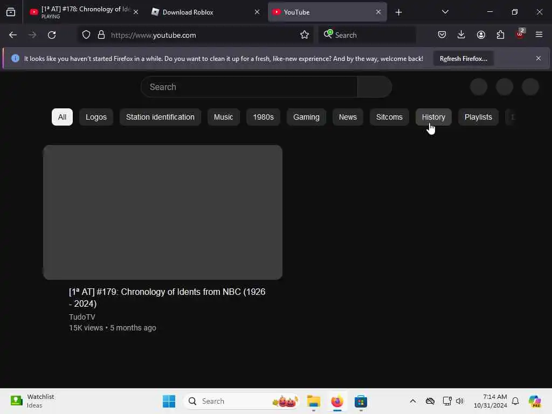
Task: Open Firefox View recent browsing icon
Action: pyautogui.click(x=11, y=12)
